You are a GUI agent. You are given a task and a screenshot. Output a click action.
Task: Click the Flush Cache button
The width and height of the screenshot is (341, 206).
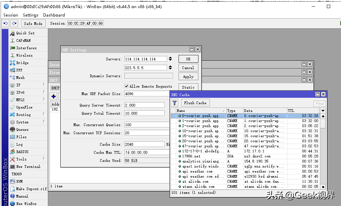195,103
